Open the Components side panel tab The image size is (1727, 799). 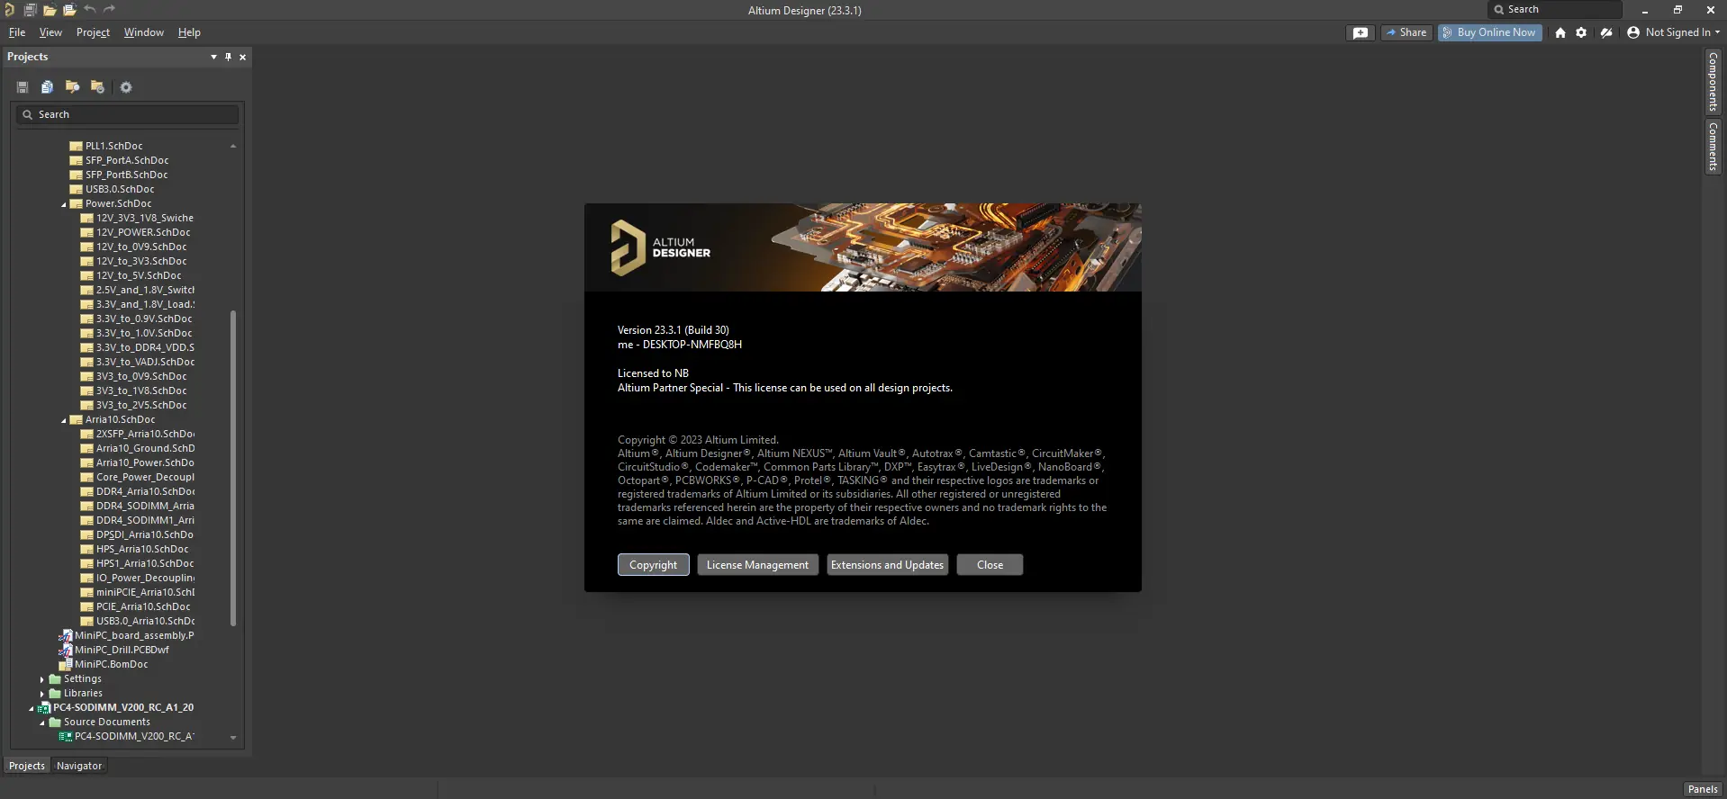coord(1713,82)
